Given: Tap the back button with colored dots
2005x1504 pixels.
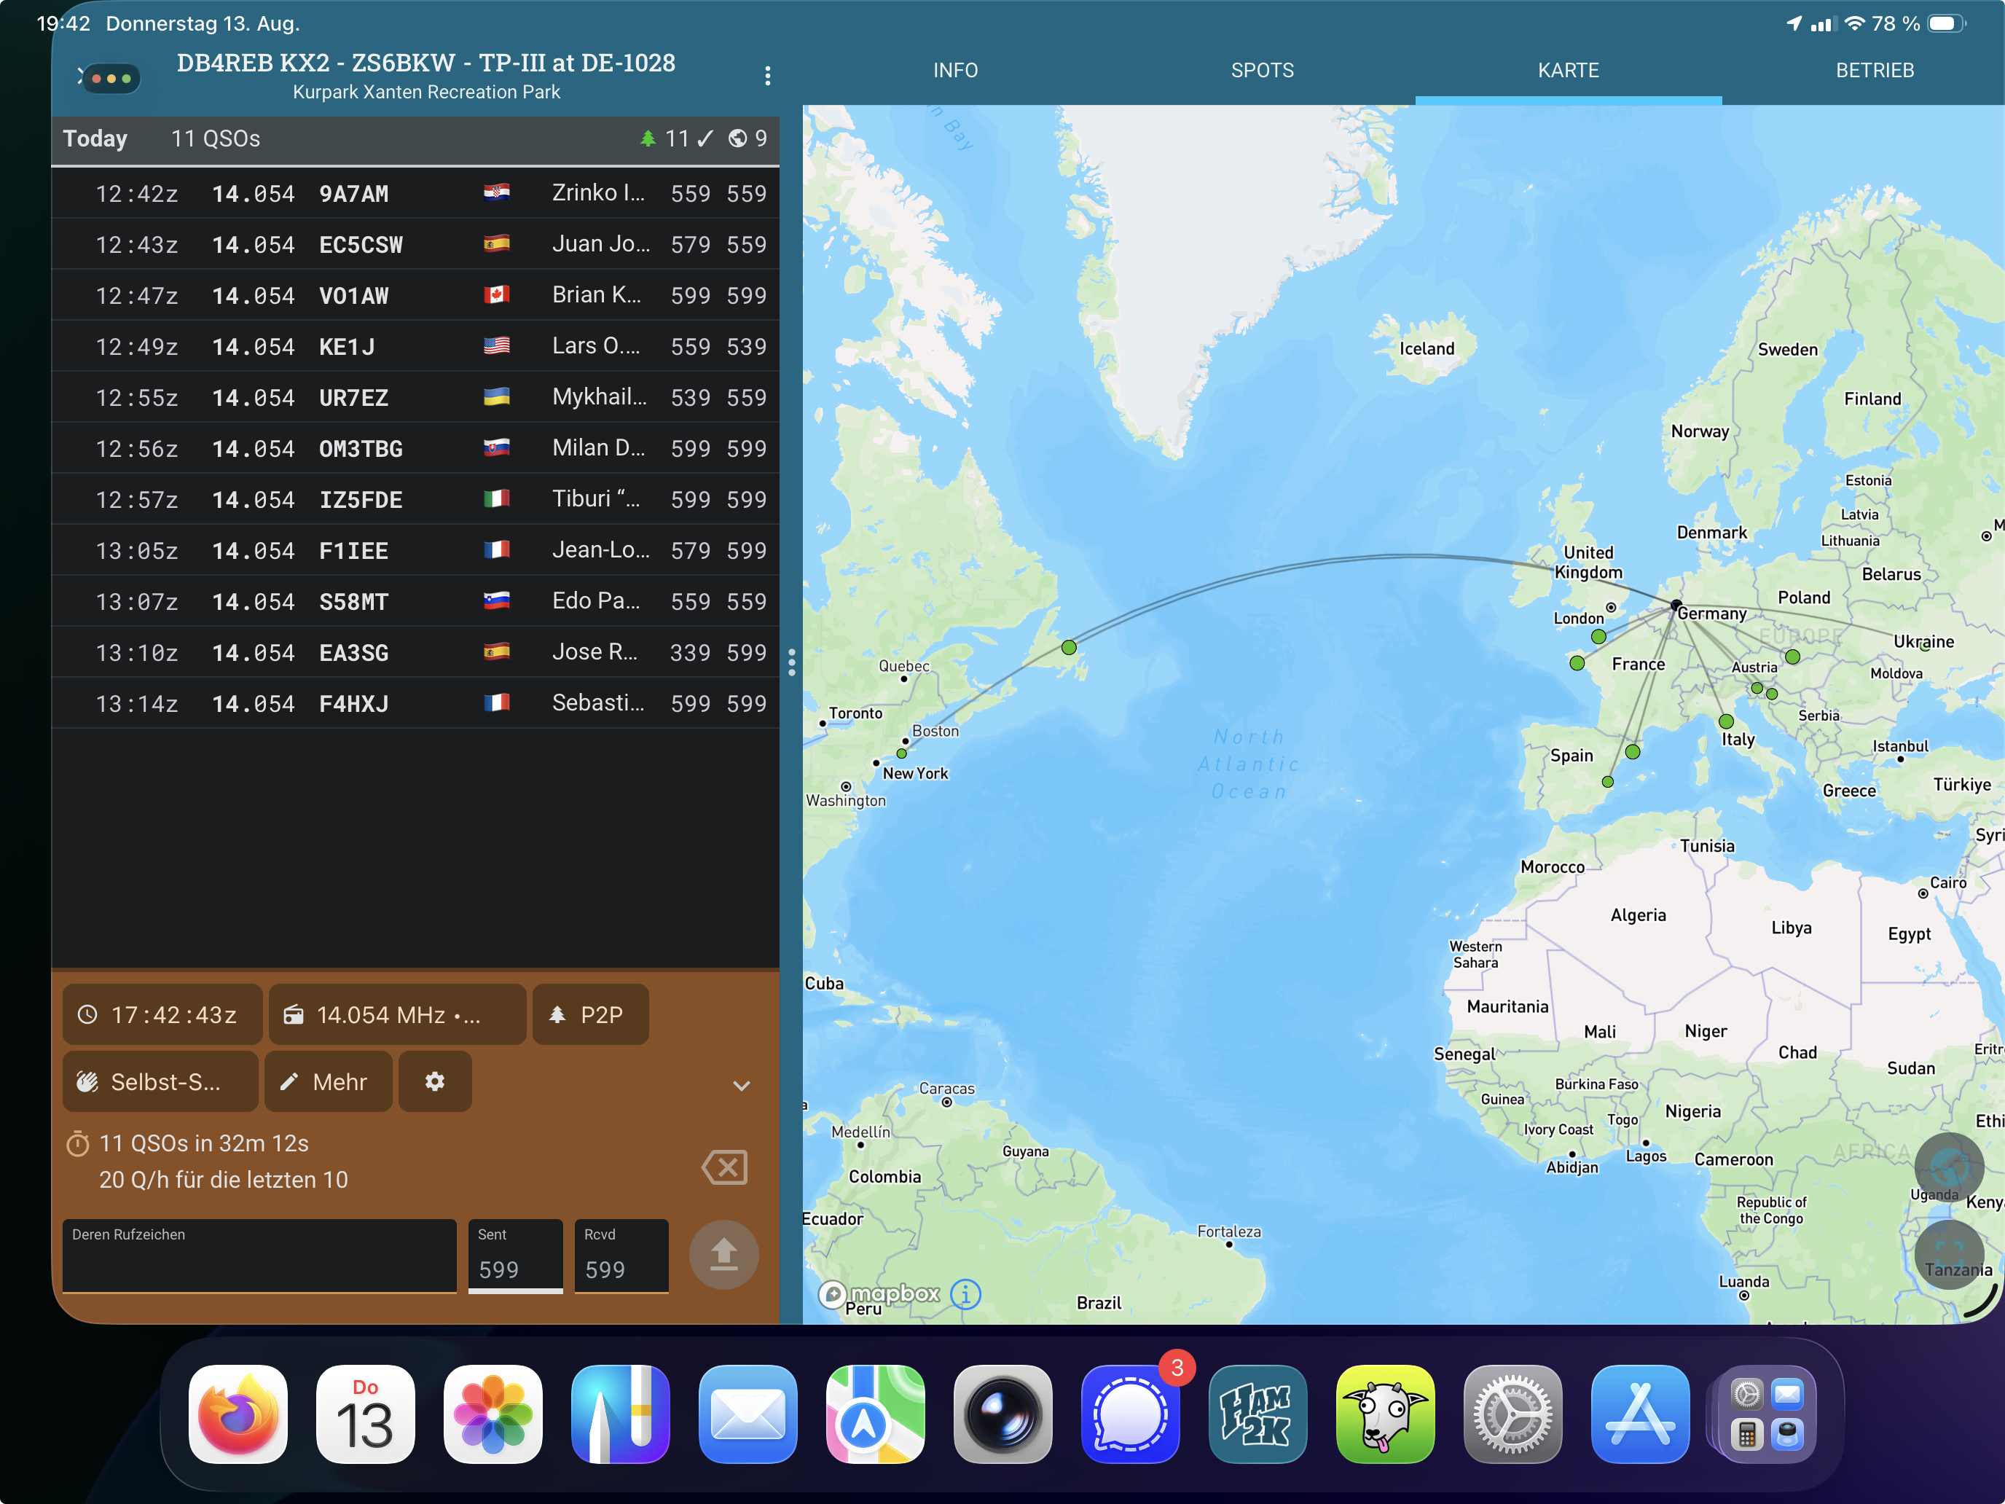Looking at the screenshot, I should (x=109, y=78).
